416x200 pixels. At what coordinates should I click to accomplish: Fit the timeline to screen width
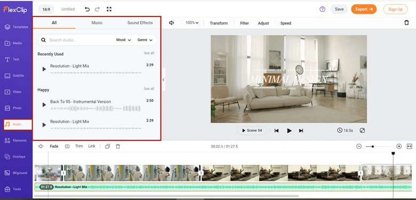click(x=410, y=147)
